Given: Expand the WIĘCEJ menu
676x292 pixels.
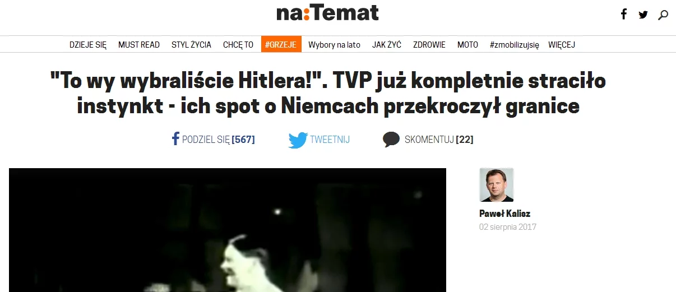Looking at the screenshot, I should pyautogui.click(x=562, y=45).
